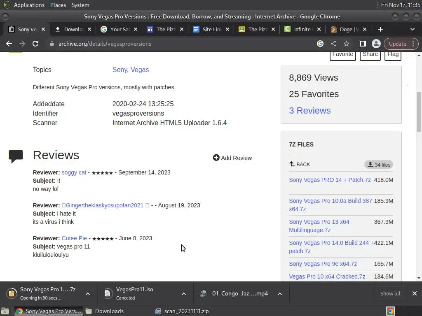Click the Chrome icon in system tray

(390, 311)
